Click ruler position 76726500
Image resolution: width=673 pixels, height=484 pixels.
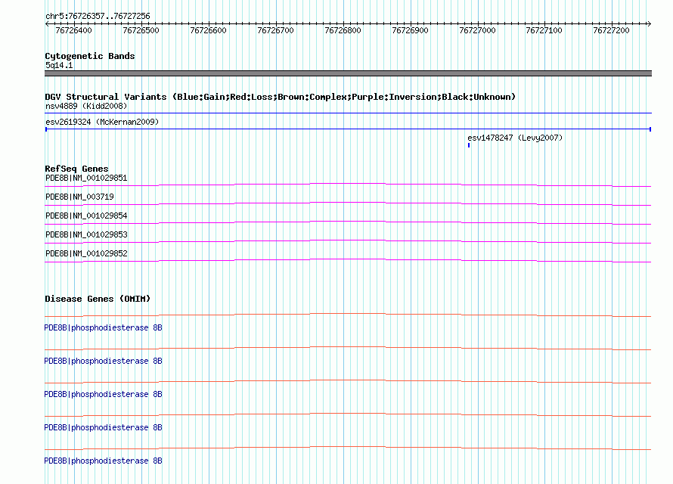coord(141,30)
